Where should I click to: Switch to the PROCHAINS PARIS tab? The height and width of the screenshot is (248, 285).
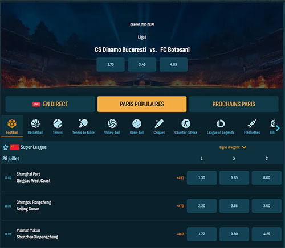point(234,104)
